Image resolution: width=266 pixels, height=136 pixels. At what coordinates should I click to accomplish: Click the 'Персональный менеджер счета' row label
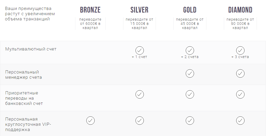click(24, 75)
